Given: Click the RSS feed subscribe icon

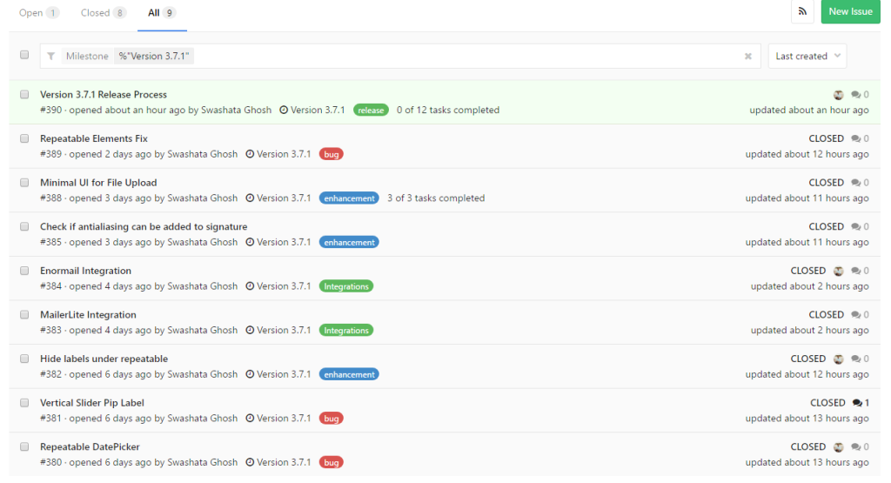Looking at the screenshot, I should point(802,11).
